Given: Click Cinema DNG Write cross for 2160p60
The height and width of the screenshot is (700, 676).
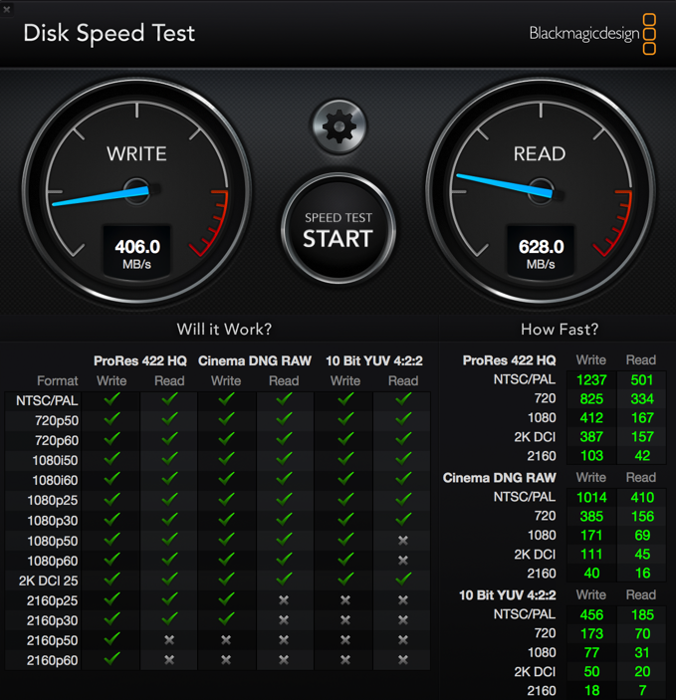Looking at the screenshot, I should pos(226,660).
